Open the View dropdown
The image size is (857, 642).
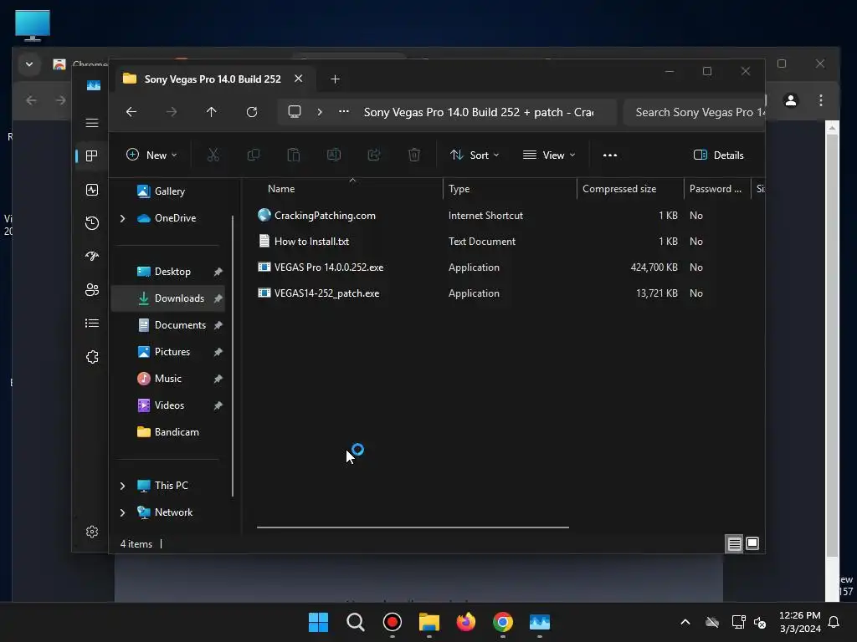[549, 155]
